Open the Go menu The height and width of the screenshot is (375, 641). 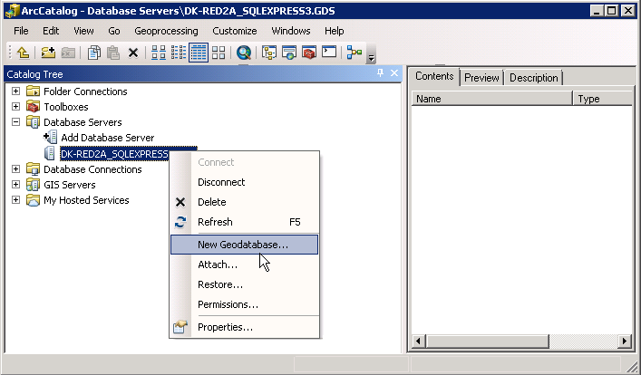[x=114, y=31]
